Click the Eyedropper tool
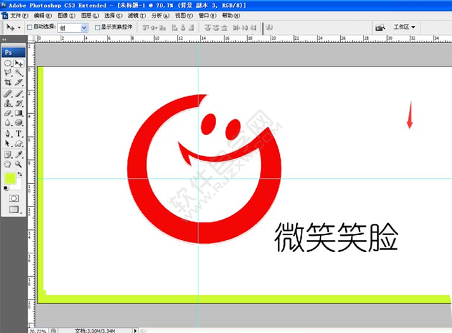This screenshot has height=333, width=452. [x=19, y=154]
